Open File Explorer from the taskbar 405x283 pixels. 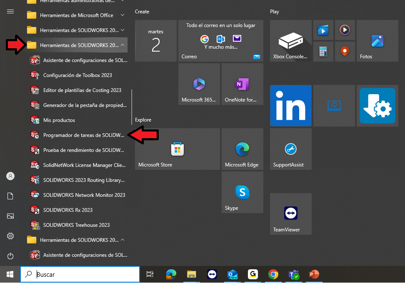pyautogui.click(x=191, y=275)
